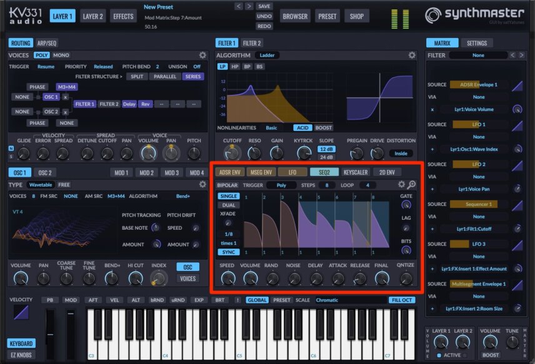535x364 pixels.
Task: Click the SAVE preset button
Action: coord(264,6)
